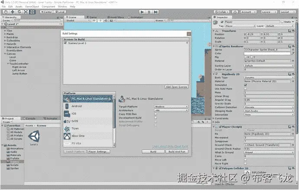The height and width of the screenshot is (190, 299).
Task: Click the Position X field in Transform
Action: coord(253,35)
